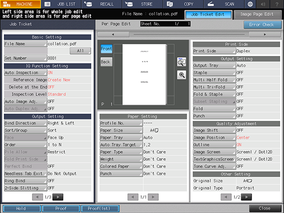This screenshot has height=213, width=284.
Task: Click the help question mark icon
Action: pyautogui.click(x=277, y=4)
